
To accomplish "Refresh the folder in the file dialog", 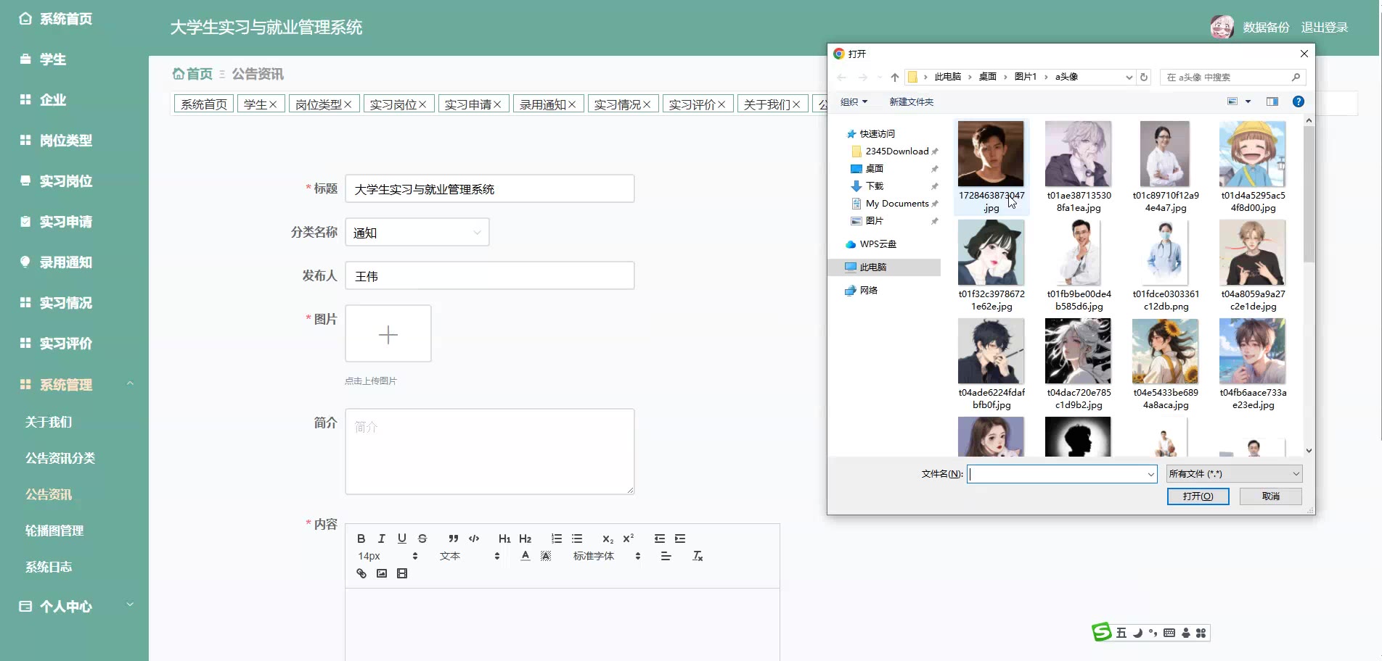I will coord(1144,77).
